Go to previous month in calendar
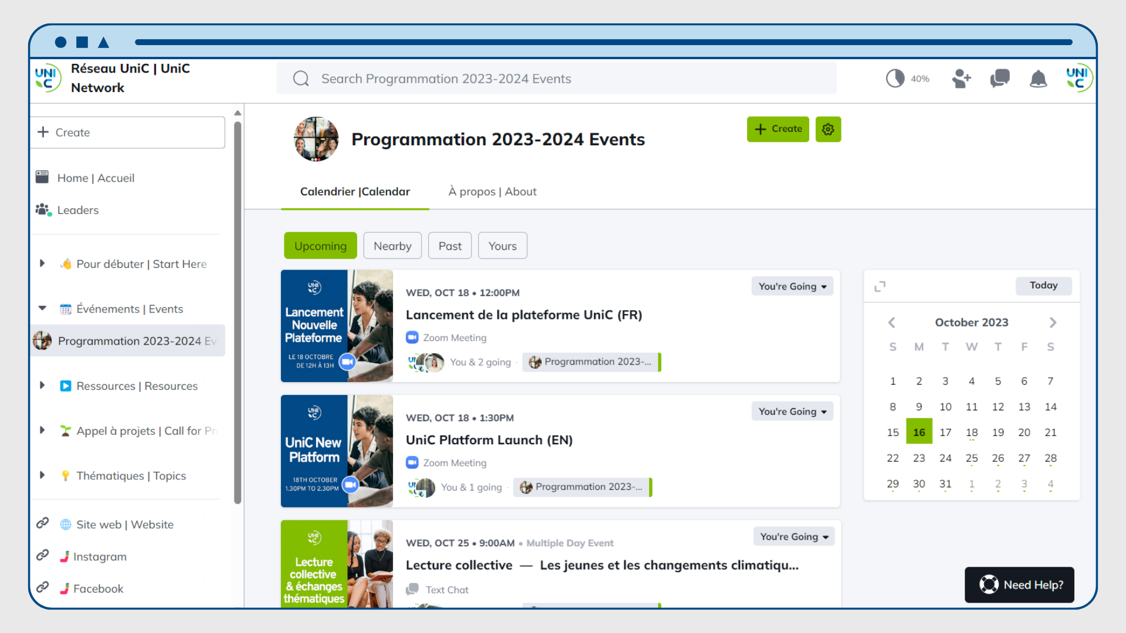 [x=891, y=322]
